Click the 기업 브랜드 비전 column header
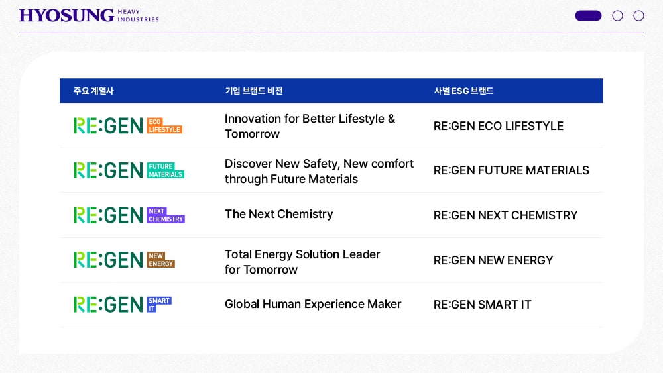 (x=254, y=91)
